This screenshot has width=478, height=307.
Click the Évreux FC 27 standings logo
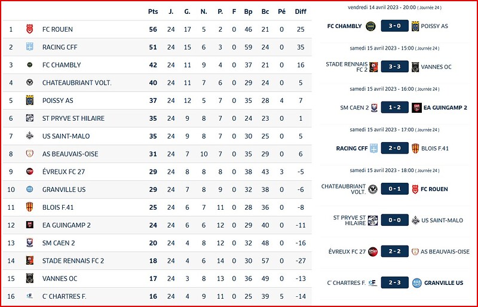[x=29, y=171]
